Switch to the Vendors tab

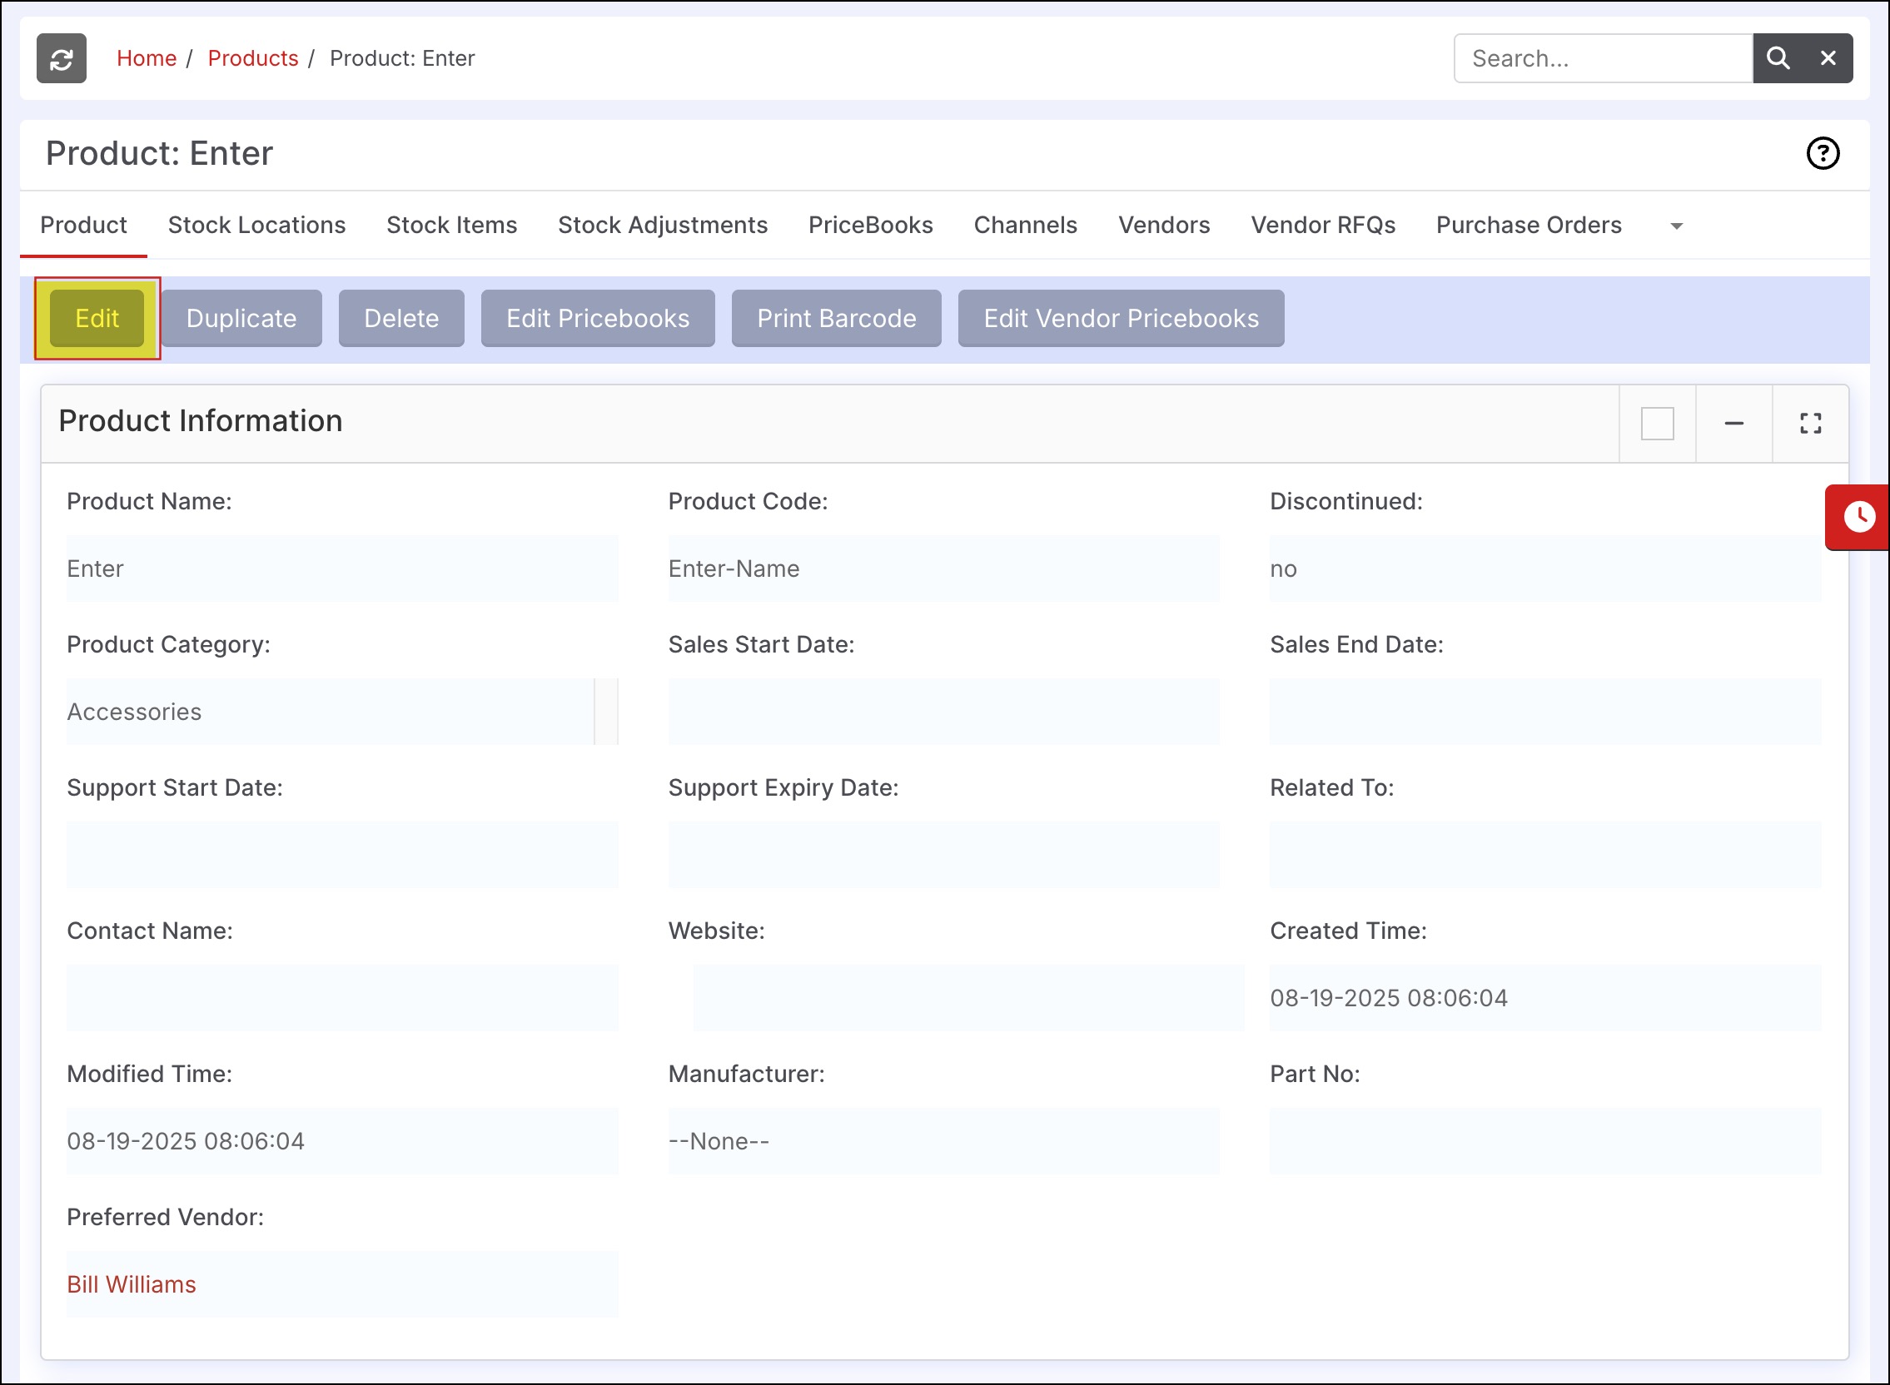(x=1164, y=225)
